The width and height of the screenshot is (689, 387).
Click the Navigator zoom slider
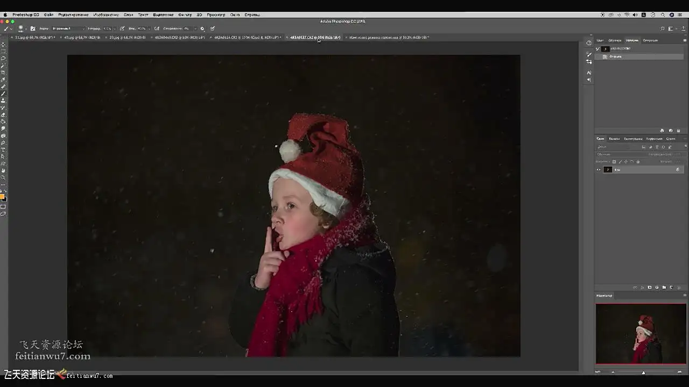[643, 372]
